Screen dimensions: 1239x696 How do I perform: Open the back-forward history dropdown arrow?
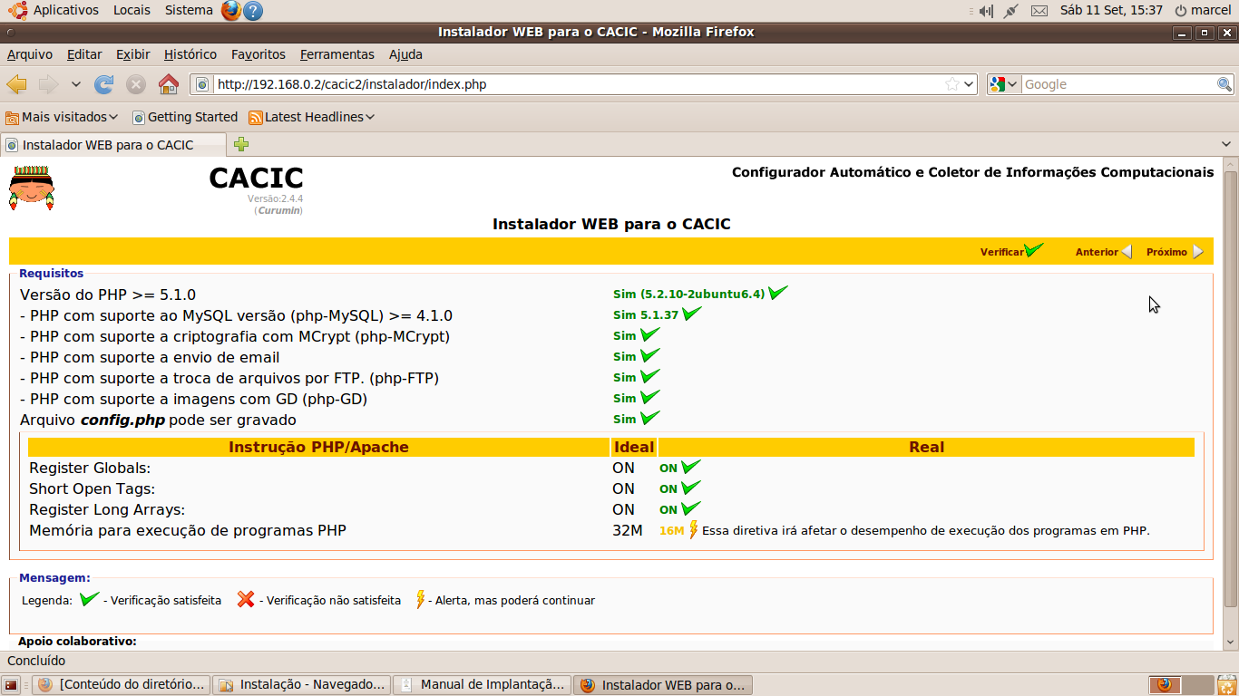[76, 84]
